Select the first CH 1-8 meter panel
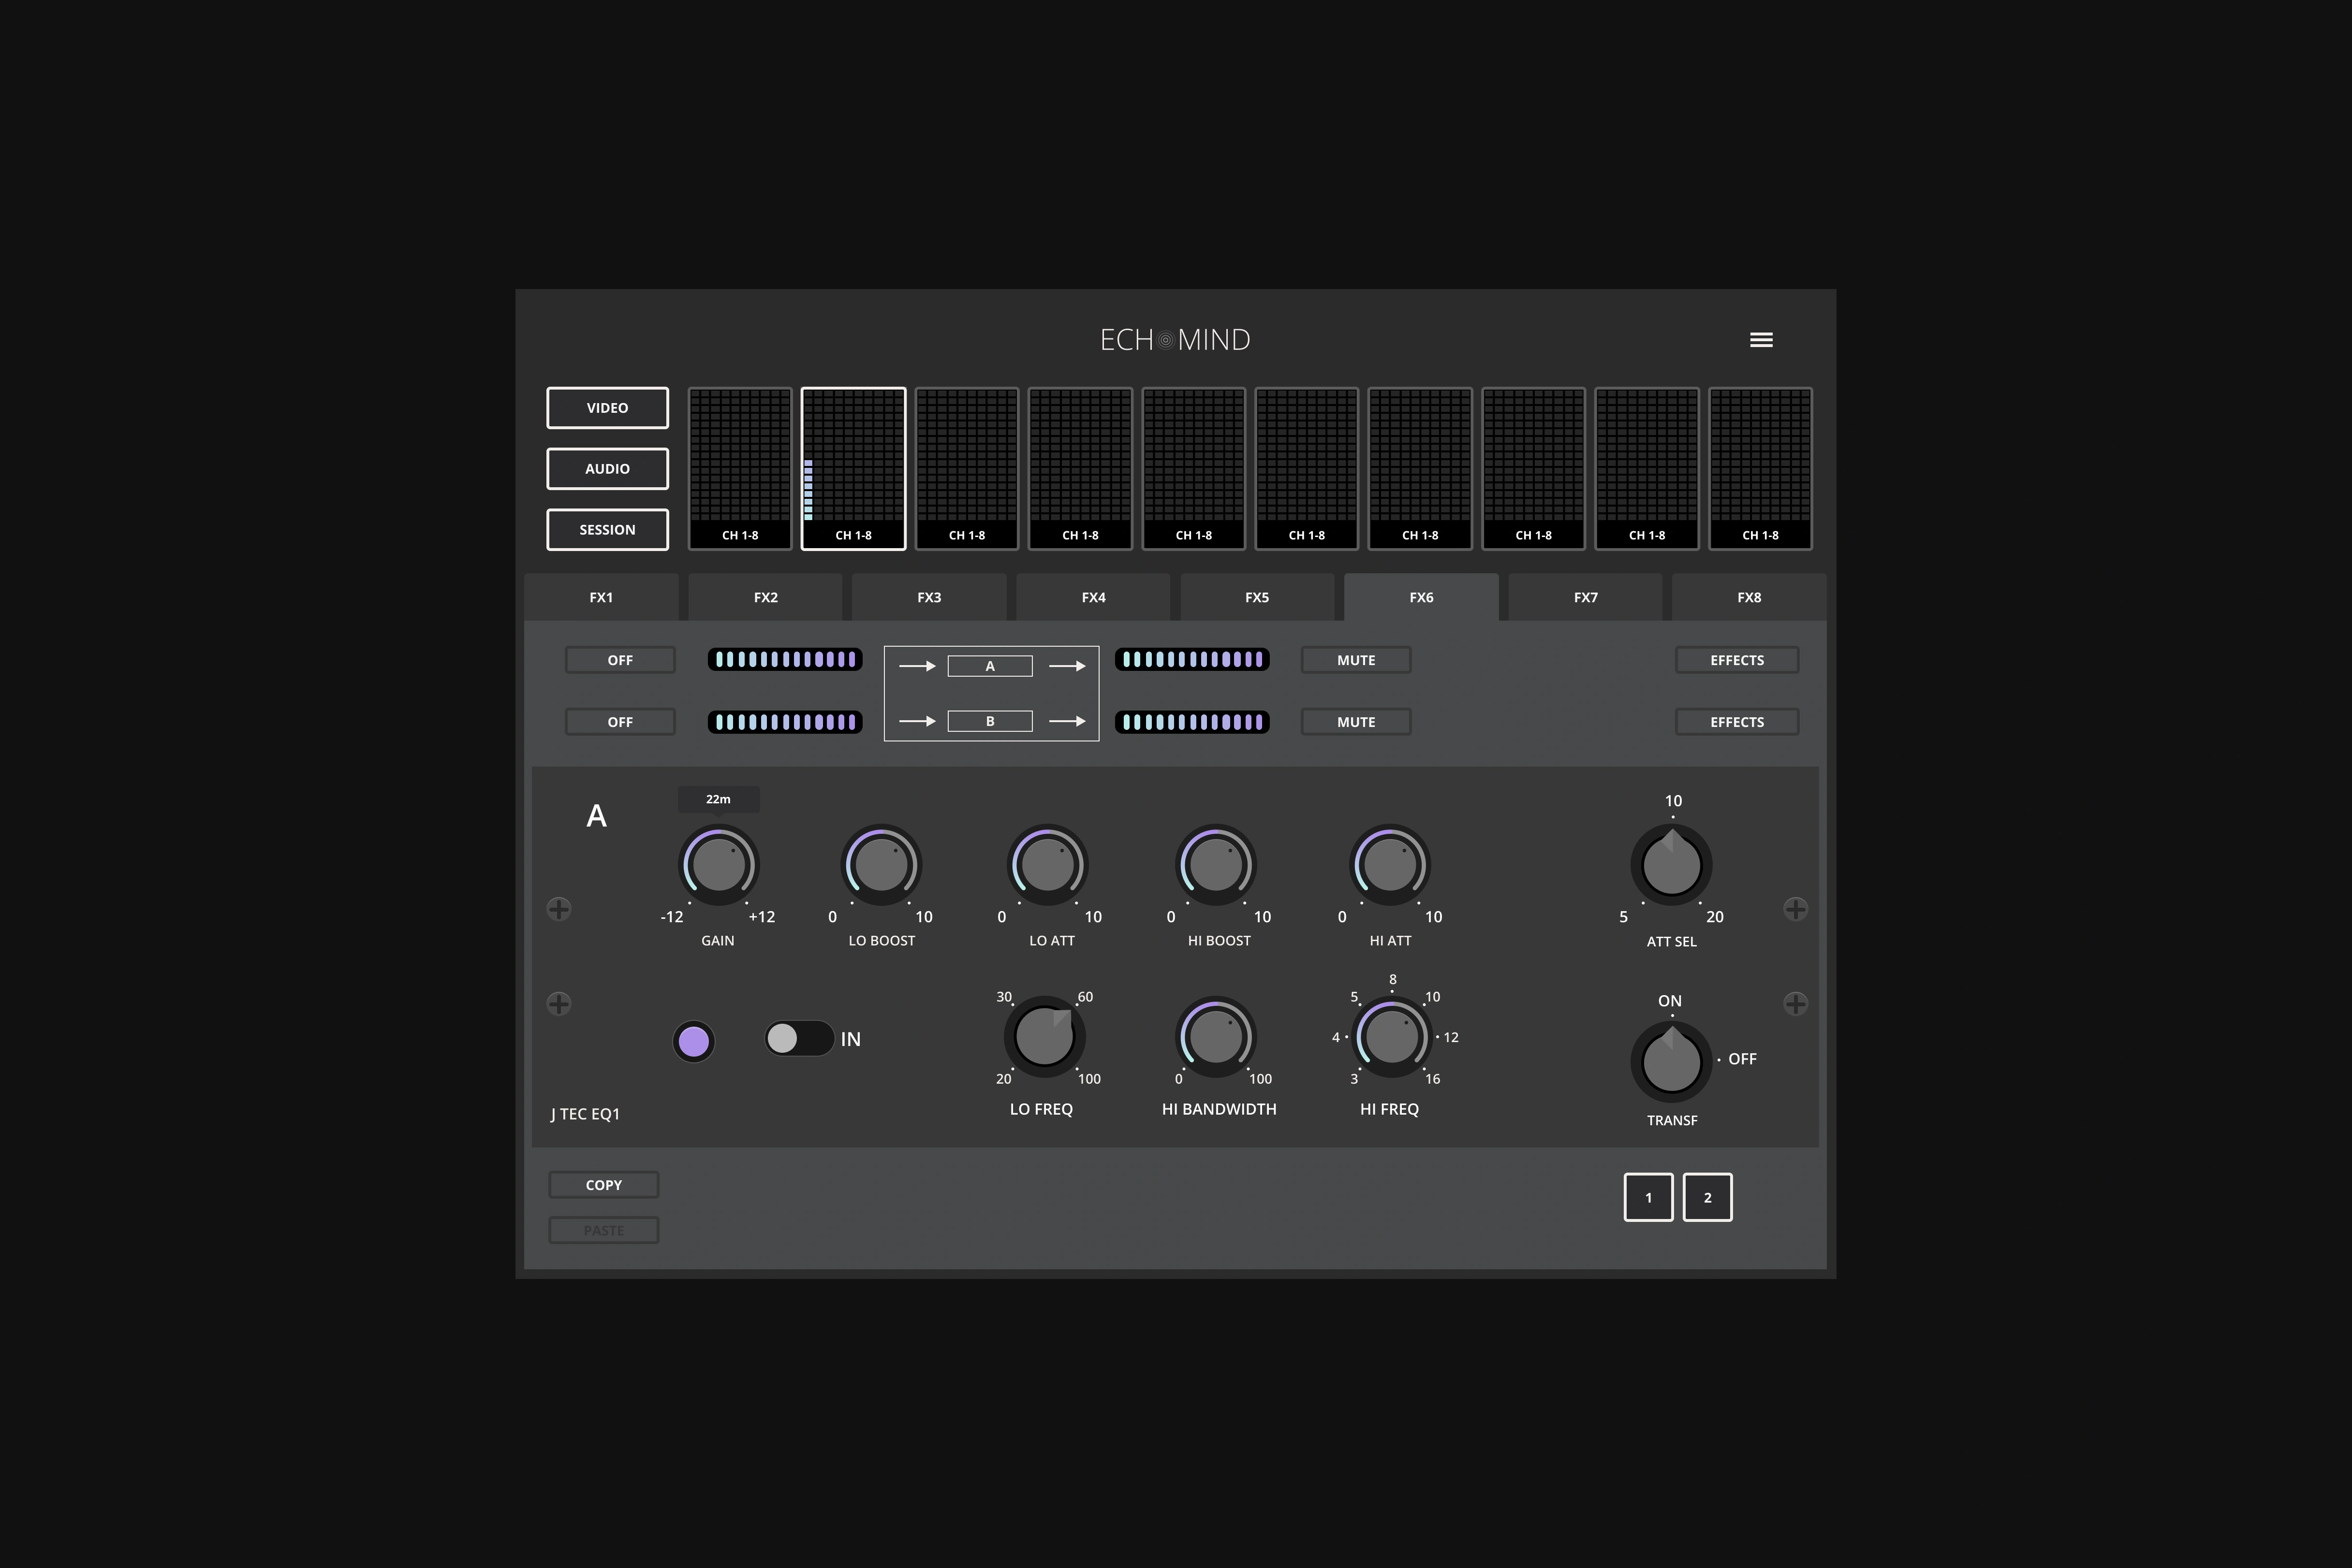 (740, 469)
